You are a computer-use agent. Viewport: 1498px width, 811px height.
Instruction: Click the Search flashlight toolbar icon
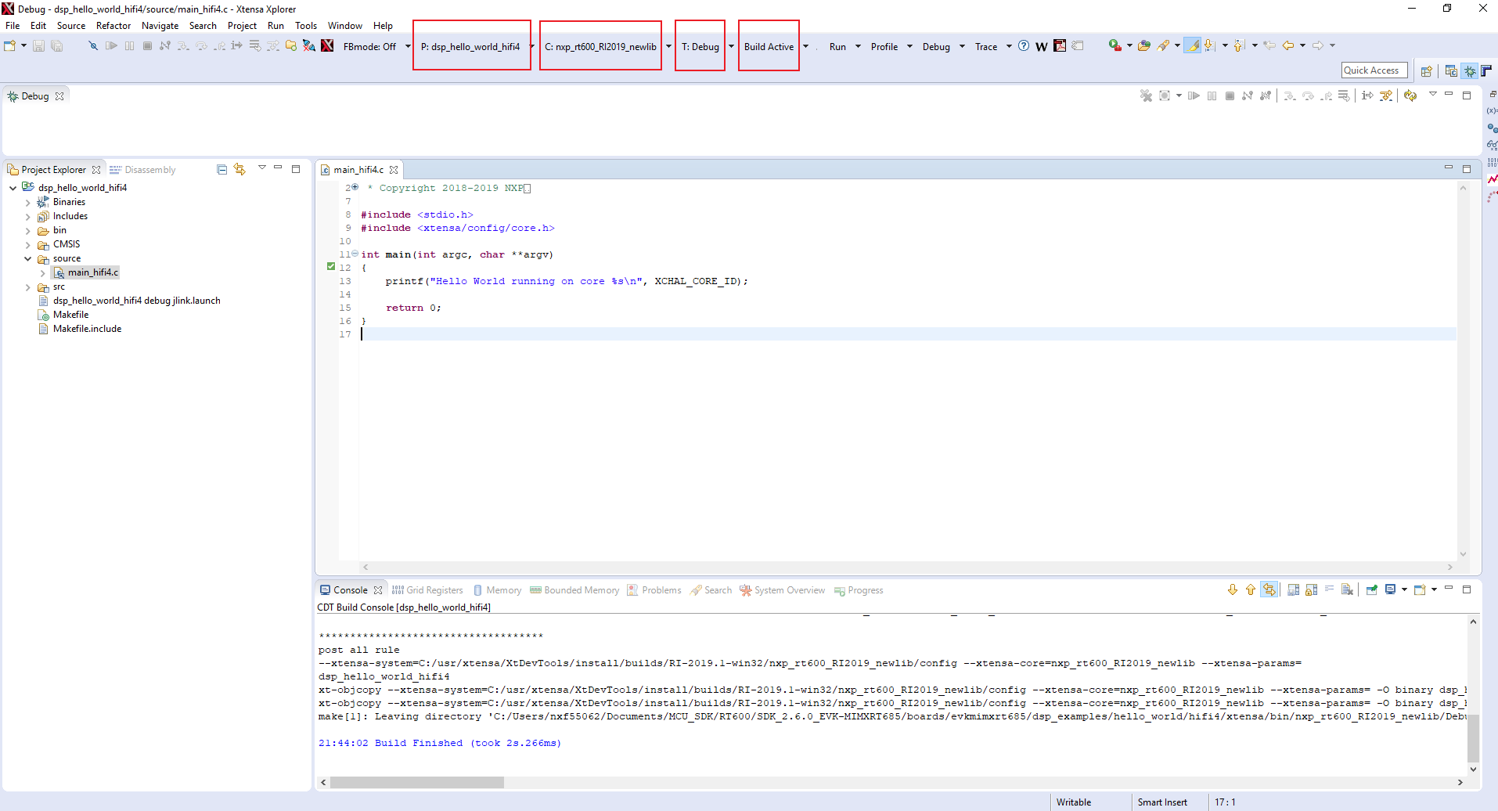tap(1164, 46)
